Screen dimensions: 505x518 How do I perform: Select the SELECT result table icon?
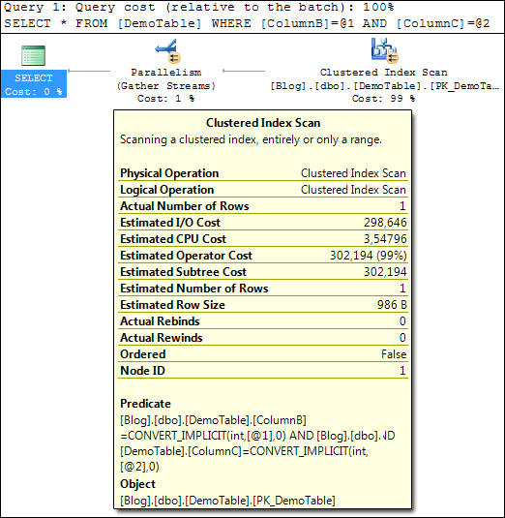(33, 55)
